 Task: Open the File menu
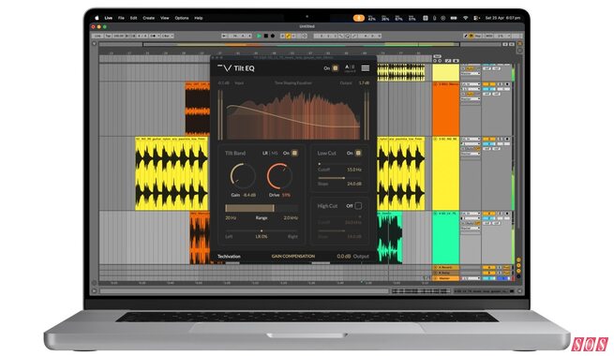(x=121, y=18)
